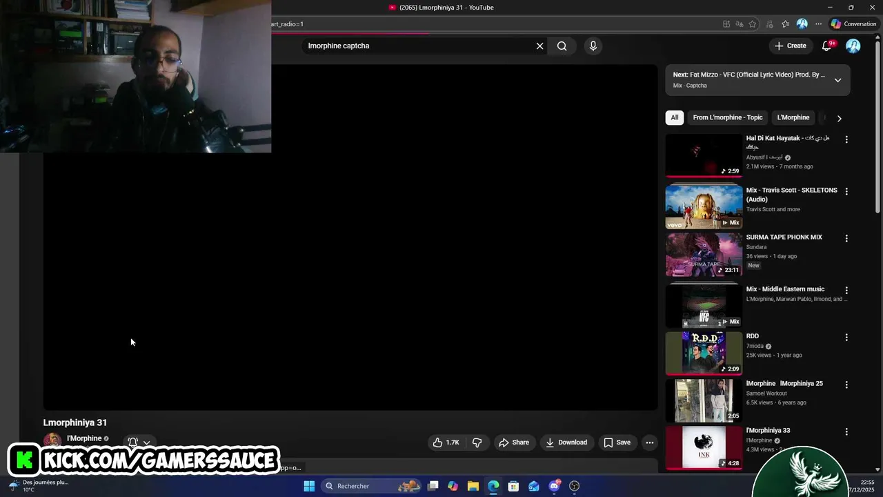Open Microsoft Store from taskbar
The height and width of the screenshot is (497, 883).
tap(513, 486)
